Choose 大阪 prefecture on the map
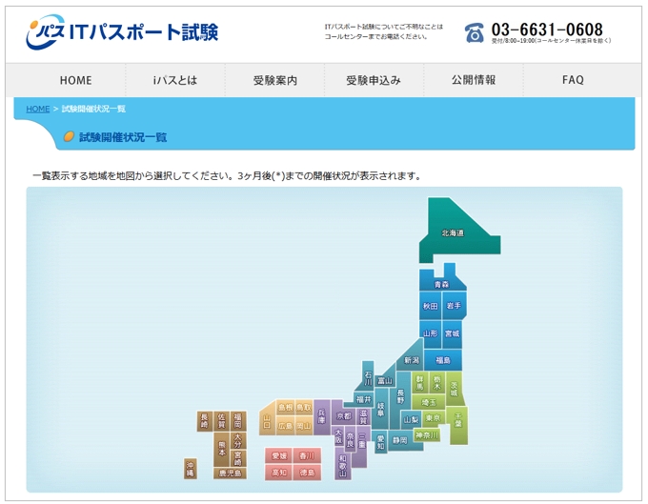The height and width of the screenshot is (504, 648). [338, 436]
